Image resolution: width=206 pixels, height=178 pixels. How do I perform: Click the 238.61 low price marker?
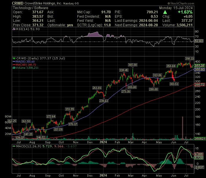click(x=104, y=101)
